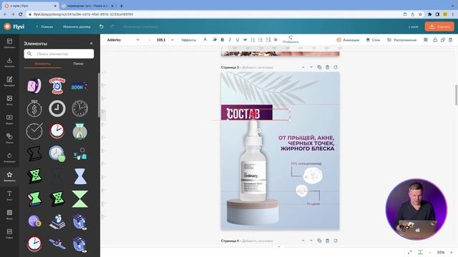Screen dimensions: 458x257
Task: Open the Animations panel in left sidebar
Action: pos(9,157)
